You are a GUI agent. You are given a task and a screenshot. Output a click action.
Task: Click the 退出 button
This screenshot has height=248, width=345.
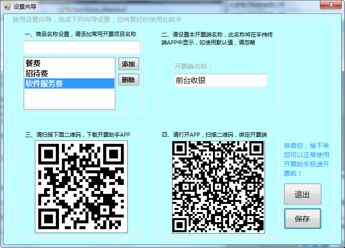click(303, 194)
